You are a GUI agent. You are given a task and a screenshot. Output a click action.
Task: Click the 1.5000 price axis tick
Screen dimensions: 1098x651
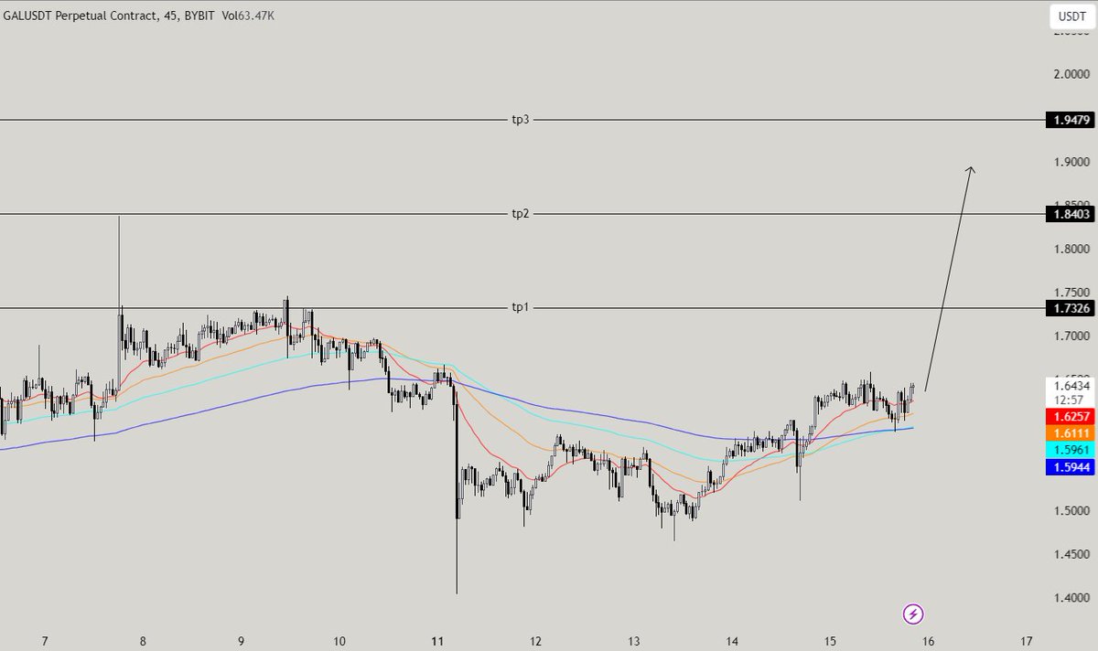[x=1071, y=511]
